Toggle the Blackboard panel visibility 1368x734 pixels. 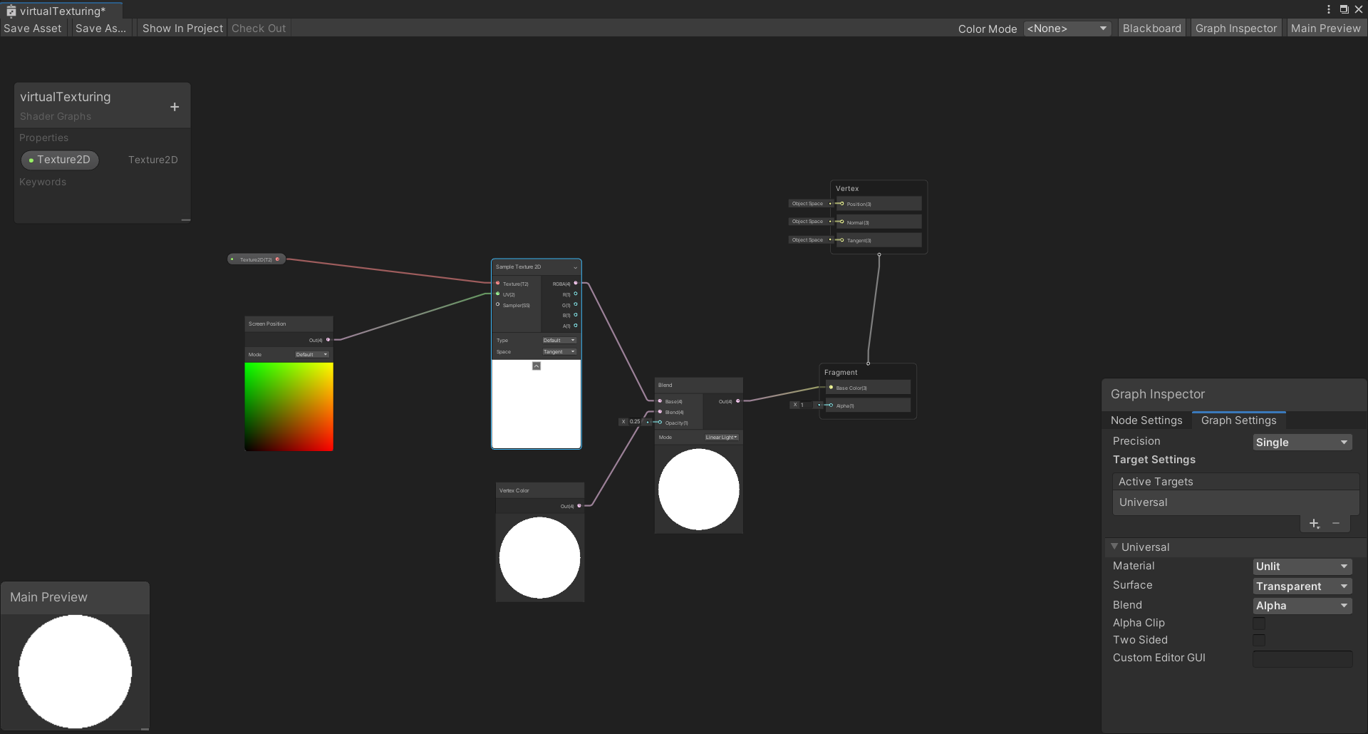1151,29
